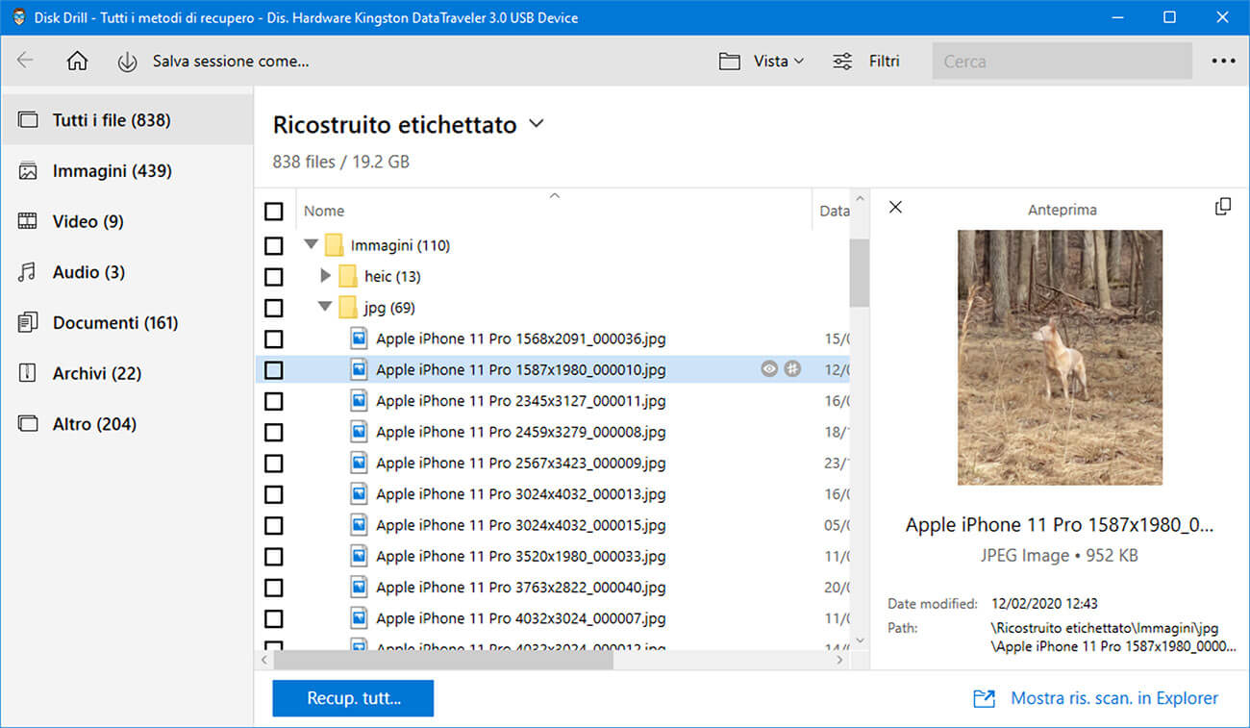
Task: Check the box for 2567x3423_000009.jpg
Action: coord(274,463)
